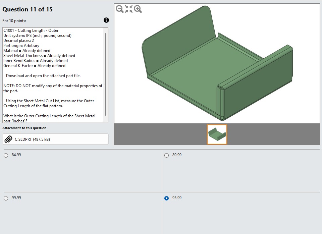Image resolution: width=322 pixels, height=234 pixels.
Task: Select the 89.99 answer option
Action: point(166,155)
